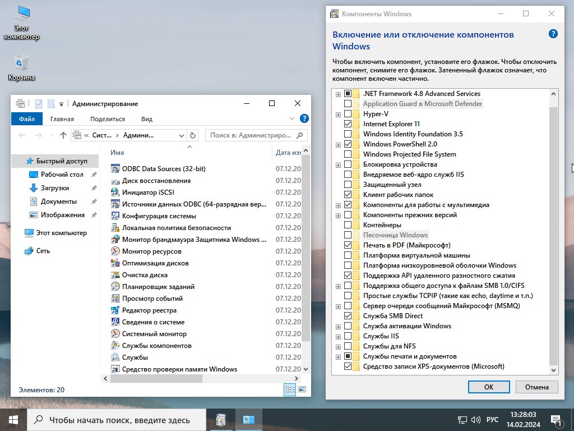Expand Компоненты прежних версий node
The width and height of the screenshot is (574, 431).
point(338,215)
